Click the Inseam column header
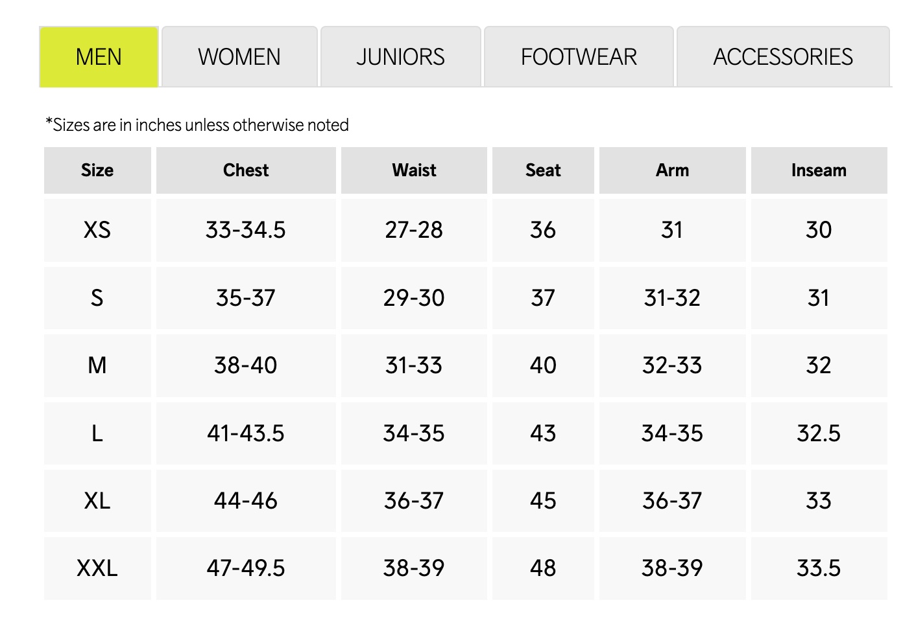Viewport: 903px width, 622px height. (x=819, y=170)
